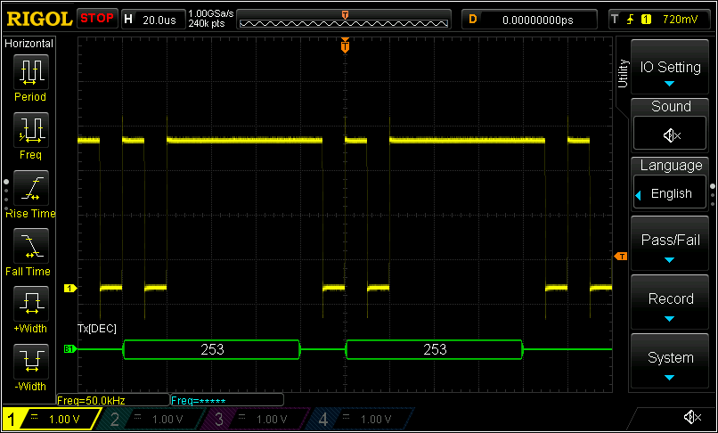Select the Rise Time measurement icon
This screenshot has width=718, height=433.
tap(30, 188)
